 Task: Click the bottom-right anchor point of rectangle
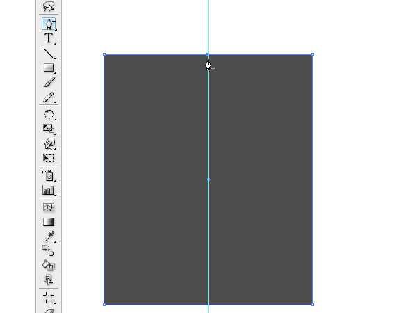[313, 305]
